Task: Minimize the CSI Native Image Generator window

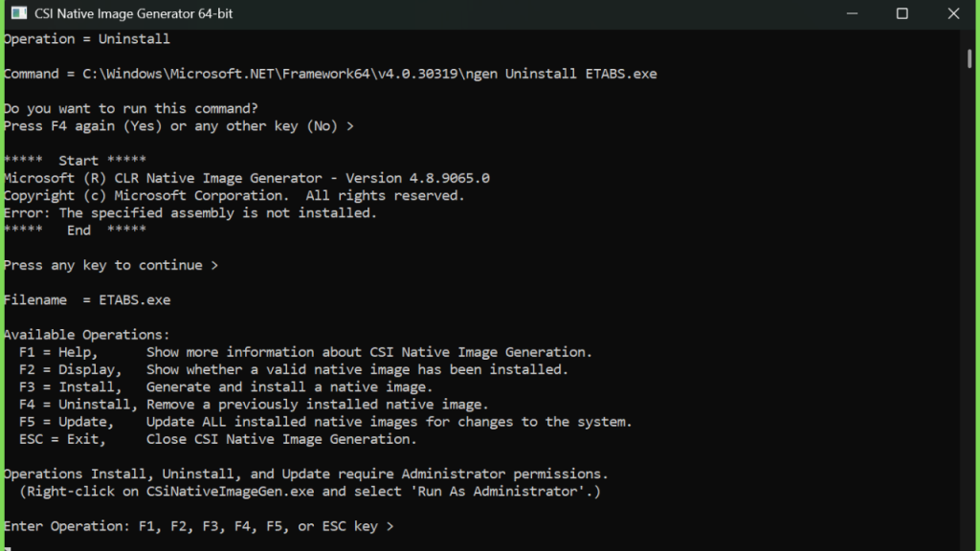Action: [852, 13]
